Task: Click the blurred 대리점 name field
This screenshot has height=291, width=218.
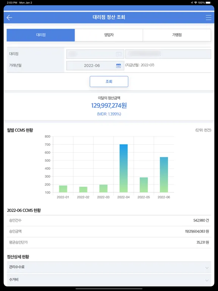Action: click(x=168, y=54)
